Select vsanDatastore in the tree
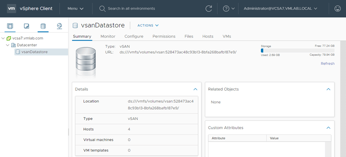 tap(35, 52)
